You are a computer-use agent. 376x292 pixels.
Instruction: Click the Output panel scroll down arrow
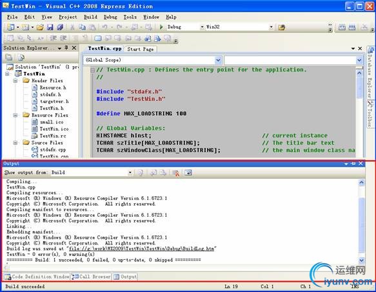coord(361,260)
